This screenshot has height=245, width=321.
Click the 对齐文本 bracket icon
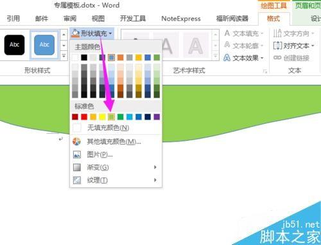pyautogui.click(x=278, y=46)
